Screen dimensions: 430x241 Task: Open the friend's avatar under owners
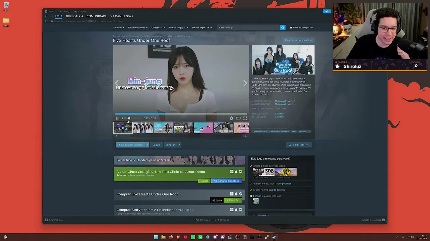(x=256, y=201)
